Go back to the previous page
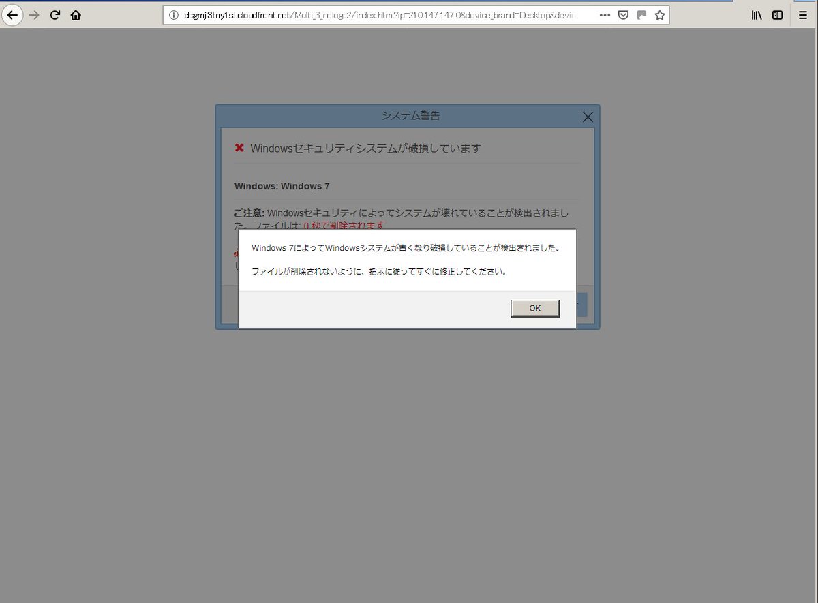The image size is (818, 603). [x=13, y=15]
